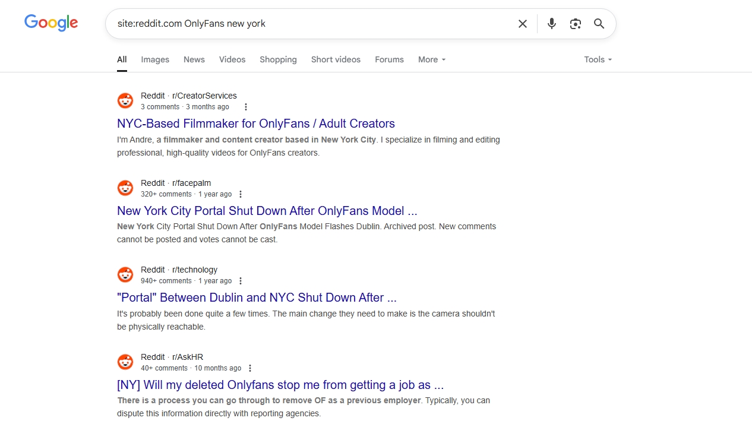The image size is (752, 424).
Task: Click '940+ comments · 1 year ago' text
Action: (187, 281)
